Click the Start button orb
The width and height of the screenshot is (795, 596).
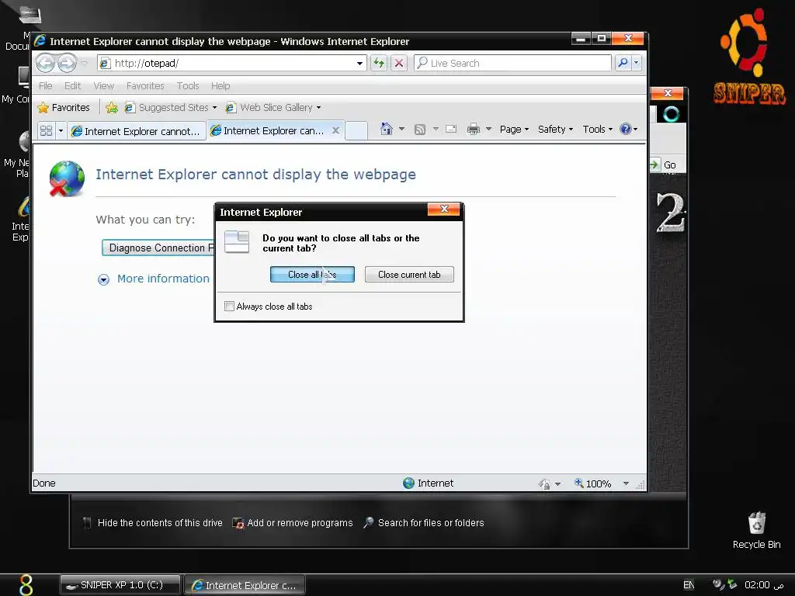[26, 584]
